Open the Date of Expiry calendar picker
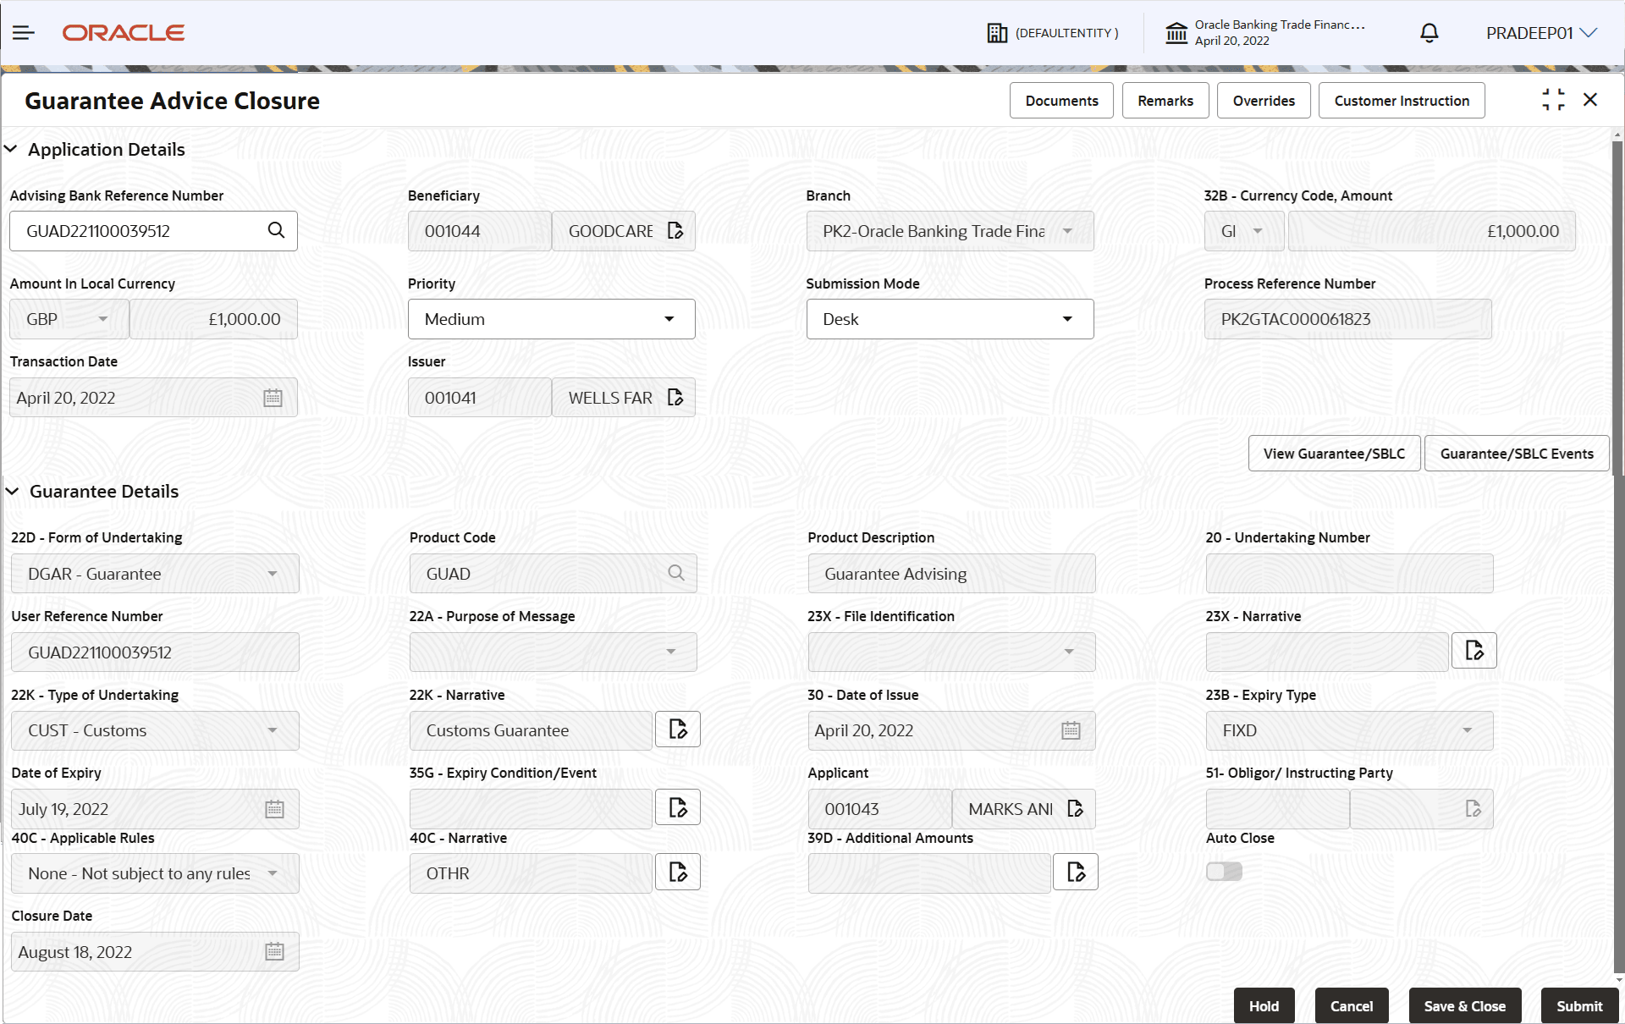This screenshot has width=1625, height=1024. (274, 808)
